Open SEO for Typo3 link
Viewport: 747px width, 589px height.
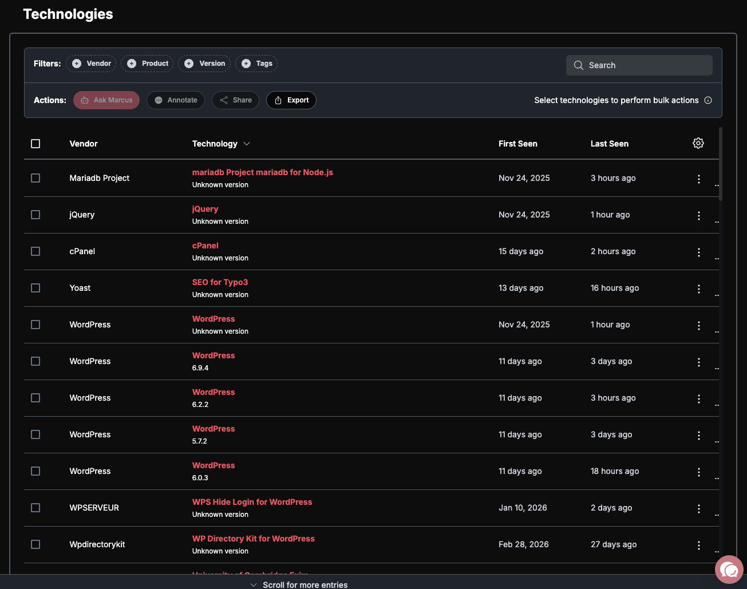tap(220, 282)
